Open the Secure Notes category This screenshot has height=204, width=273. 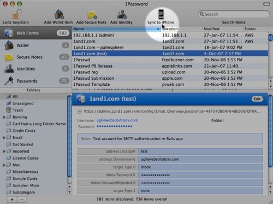point(35,57)
